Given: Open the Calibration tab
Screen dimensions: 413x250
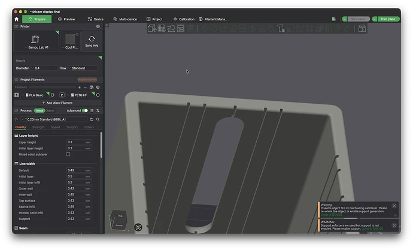Looking at the screenshot, I should pos(184,19).
